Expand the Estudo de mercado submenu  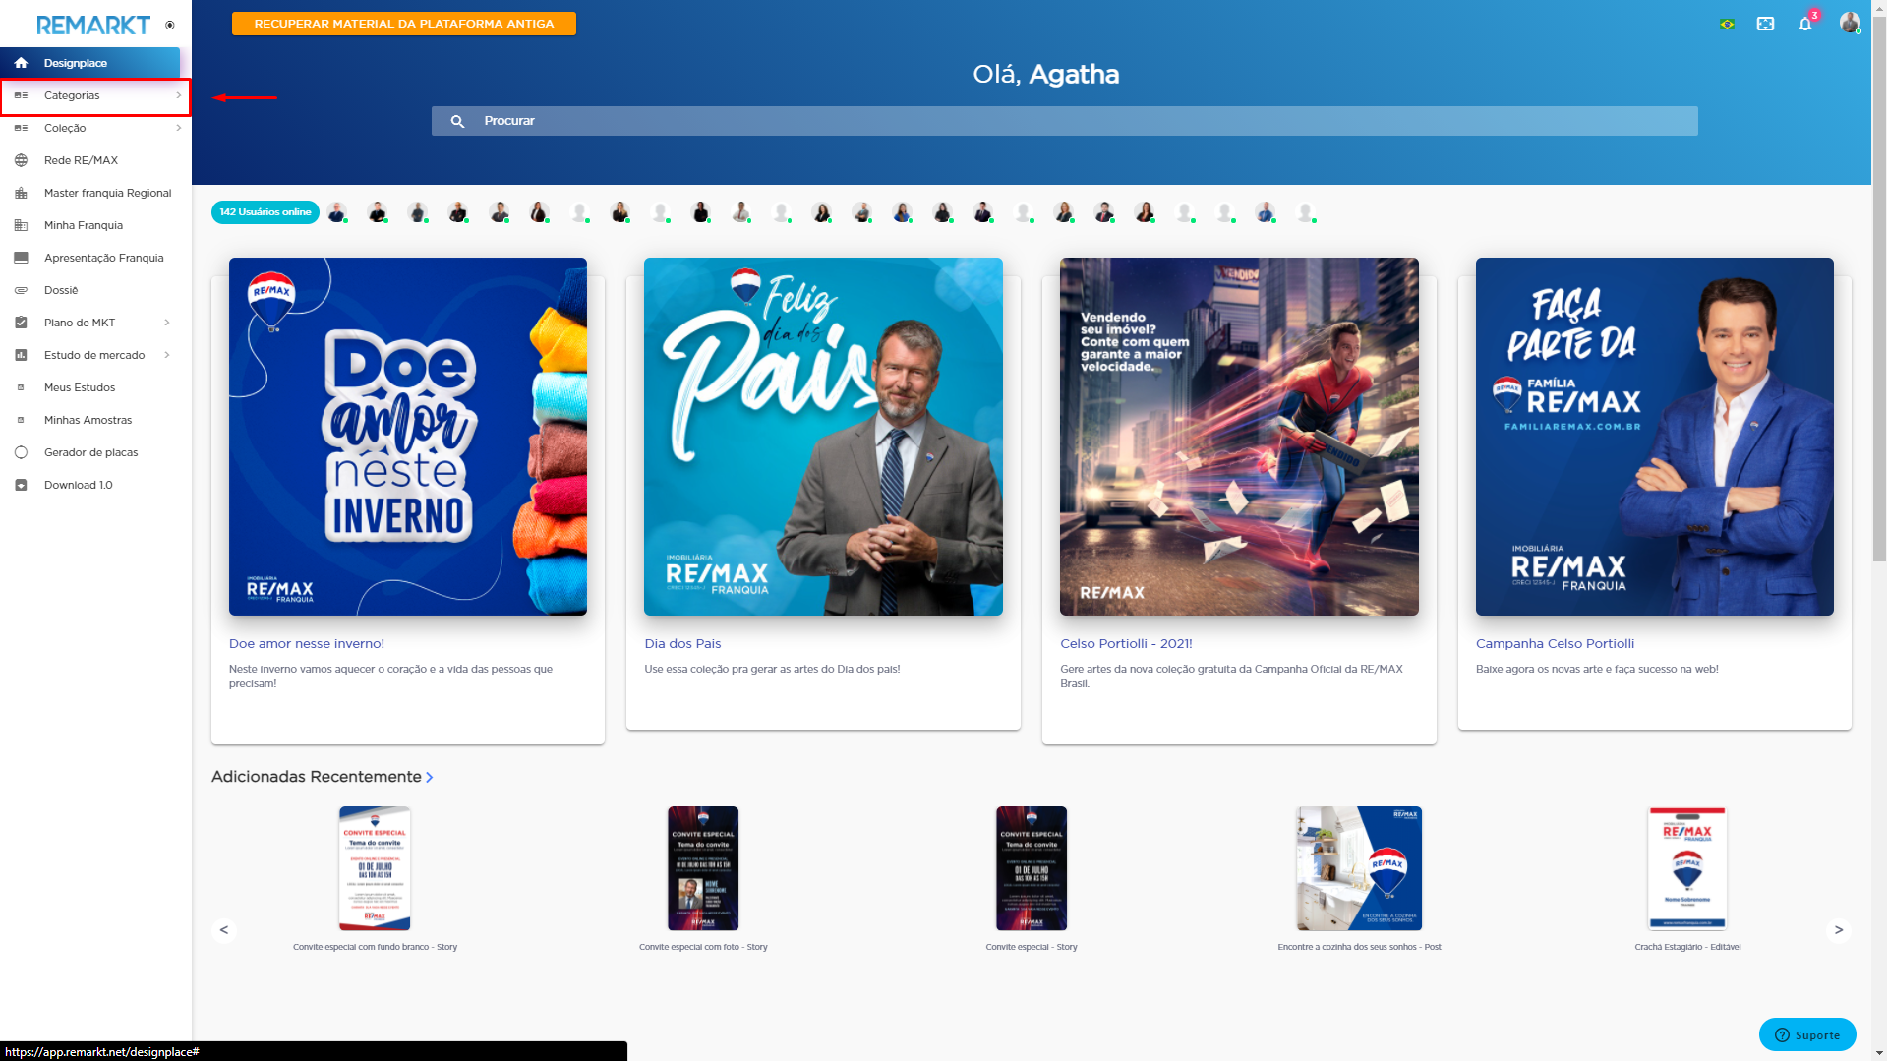167,355
